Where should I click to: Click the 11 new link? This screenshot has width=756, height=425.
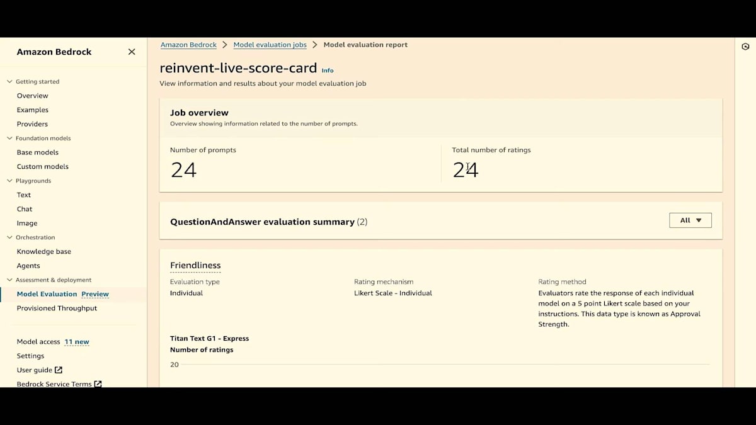click(x=77, y=342)
